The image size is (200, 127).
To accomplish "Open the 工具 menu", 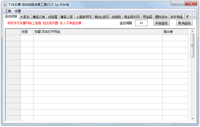I will [8, 11].
